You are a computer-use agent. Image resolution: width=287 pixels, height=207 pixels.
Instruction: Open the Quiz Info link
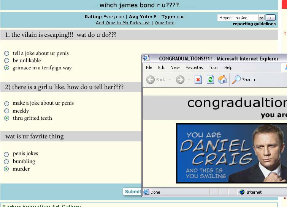pyautogui.click(x=165, y=23)
